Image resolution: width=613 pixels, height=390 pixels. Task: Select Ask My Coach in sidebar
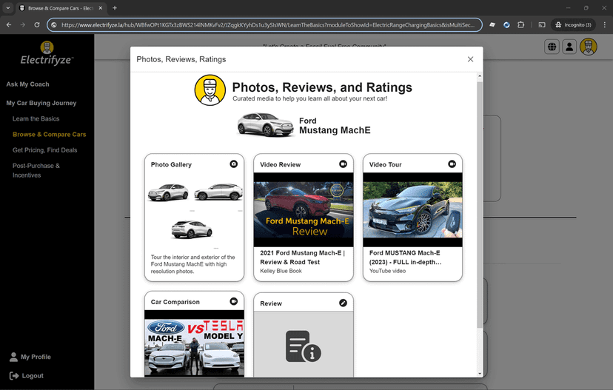pyautogui.click(x=28, y=84)
